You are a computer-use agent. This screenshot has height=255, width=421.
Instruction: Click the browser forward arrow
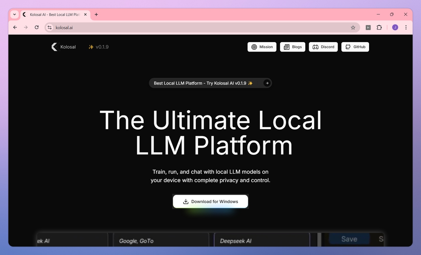coord(26,27)
